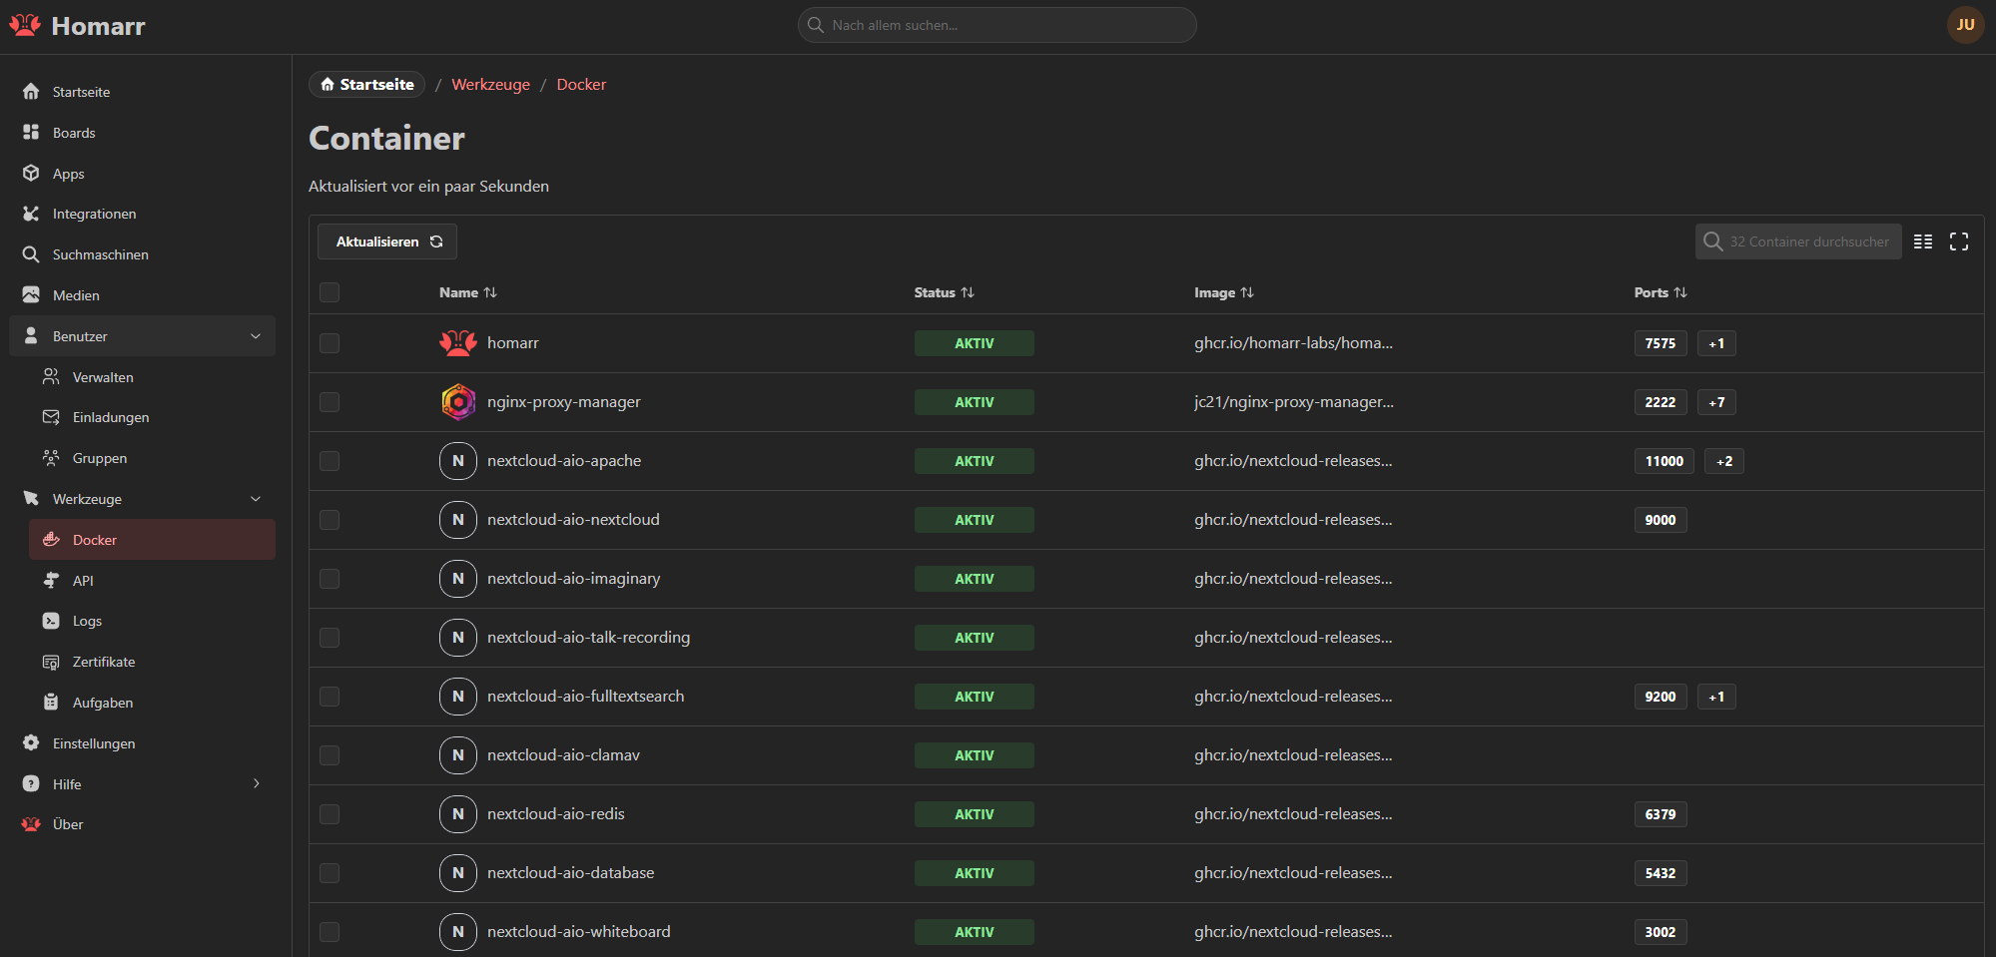Follow the Werkzeuge breadcrumb link

[x=490, y=85]
